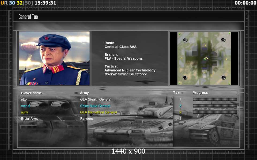Click green supply marker beside start position 2
The height and width of the screenshot is (160, 257).
229,34
